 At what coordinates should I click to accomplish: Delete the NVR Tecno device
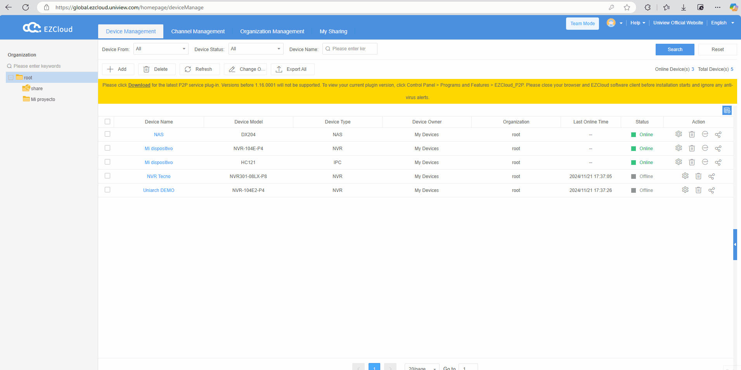click(698, 176)
